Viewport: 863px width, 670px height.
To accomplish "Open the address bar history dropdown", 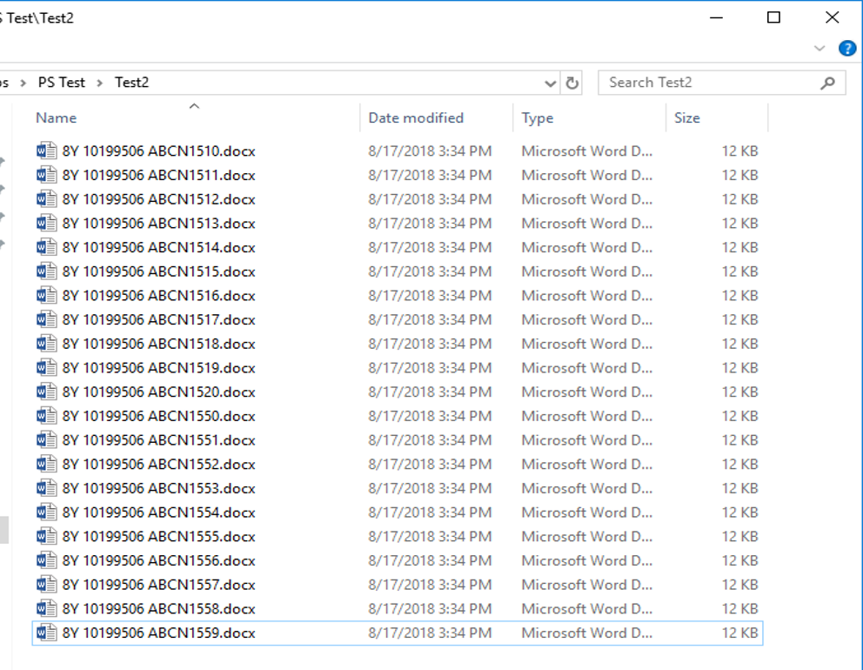I will 550,82.
